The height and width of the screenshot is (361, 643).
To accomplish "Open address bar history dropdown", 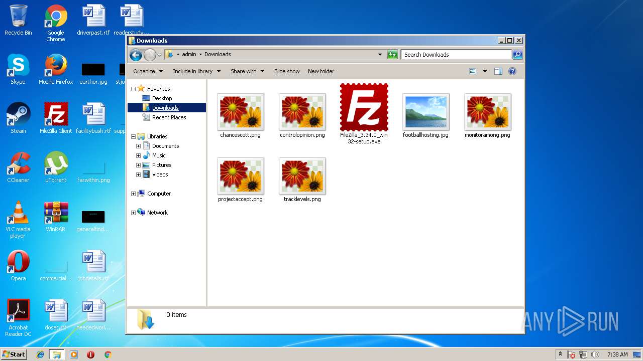I will point(380,55).
